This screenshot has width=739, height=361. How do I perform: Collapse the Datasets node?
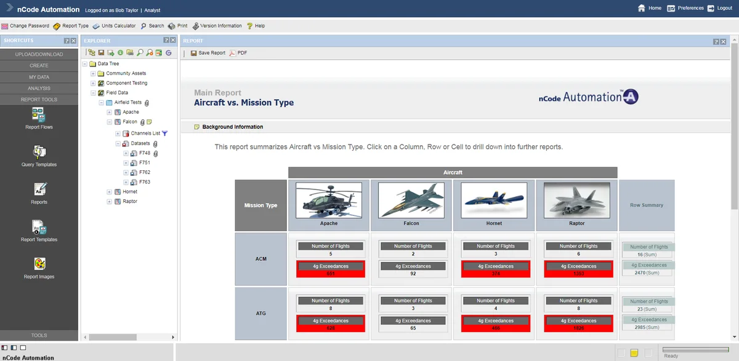118,143
